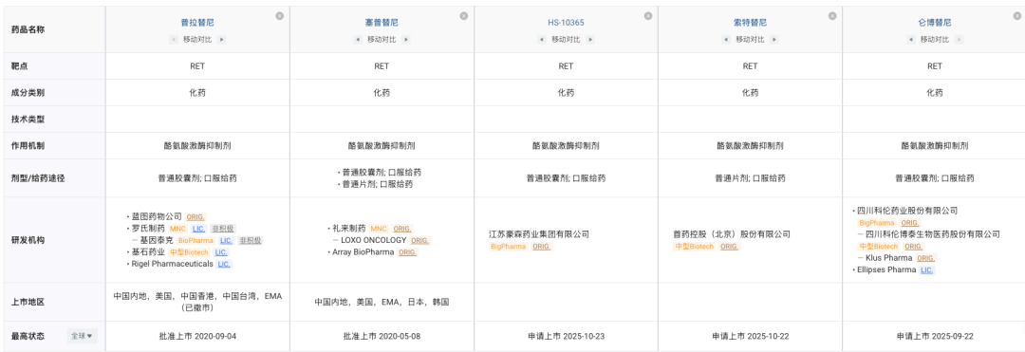Click LOXO ONCOLOGY organization name
This screenshot has height=352, width=1025.
click(373, 240)
